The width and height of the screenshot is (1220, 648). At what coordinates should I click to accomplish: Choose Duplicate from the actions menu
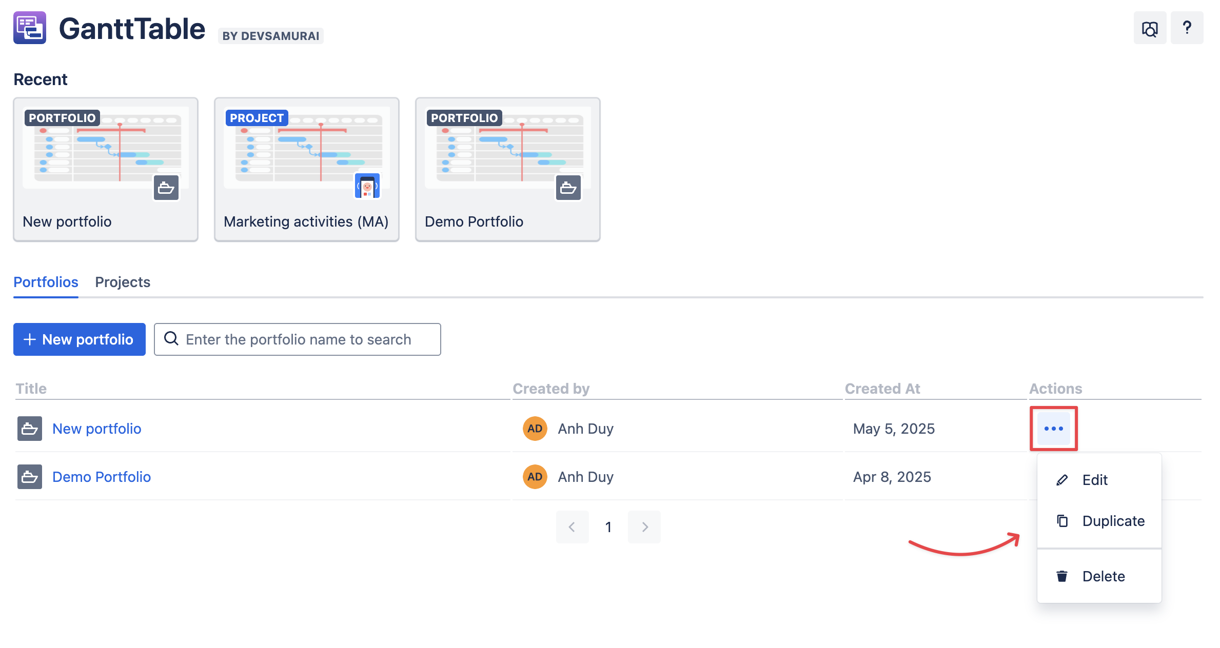1112,521
